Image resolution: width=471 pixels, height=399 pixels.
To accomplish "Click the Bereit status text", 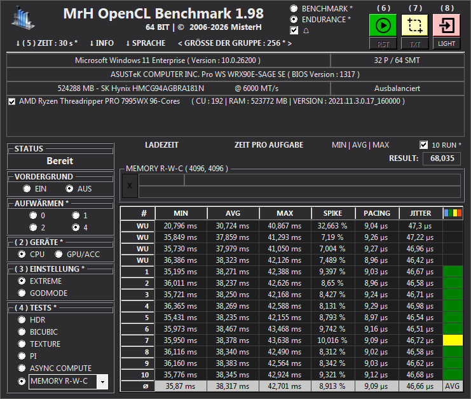I will point(60,161).
